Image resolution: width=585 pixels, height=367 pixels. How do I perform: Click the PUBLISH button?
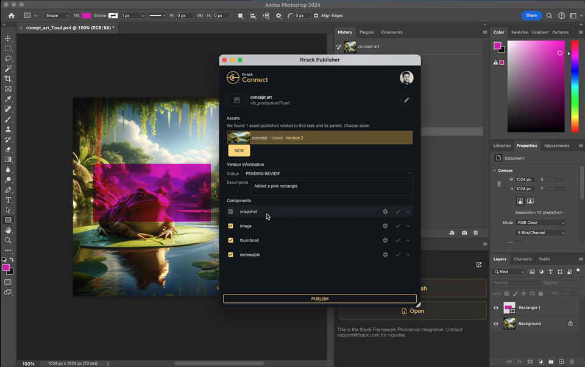click(319, 299)
